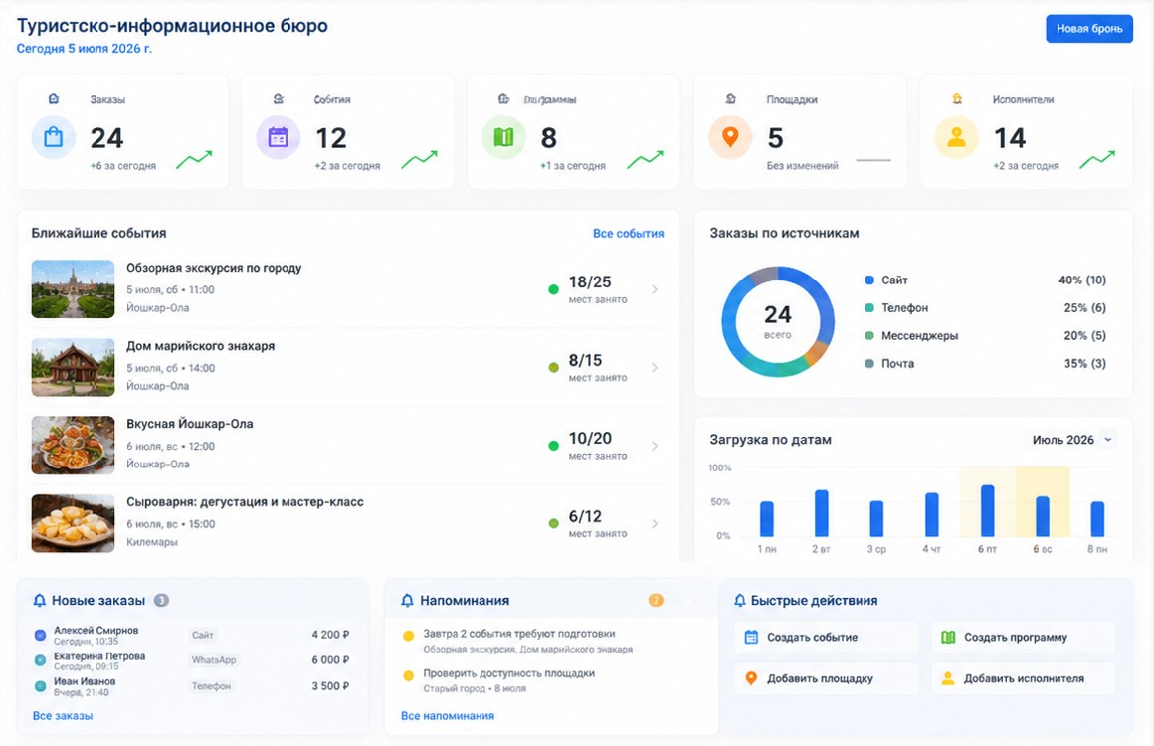Click the WhatsApp source tag
Screen dimensions: 1154x746
click(x=214, y=659)
